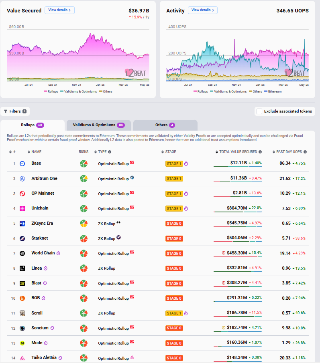Image resolution: width=320 pixels, height=363 pixels.
Task: Switch to Validiums & Optimiums tab
Action: coord(98,125)
